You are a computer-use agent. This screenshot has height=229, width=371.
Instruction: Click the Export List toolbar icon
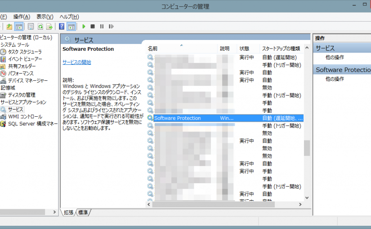pyautogui.click(x=49, y=26)
